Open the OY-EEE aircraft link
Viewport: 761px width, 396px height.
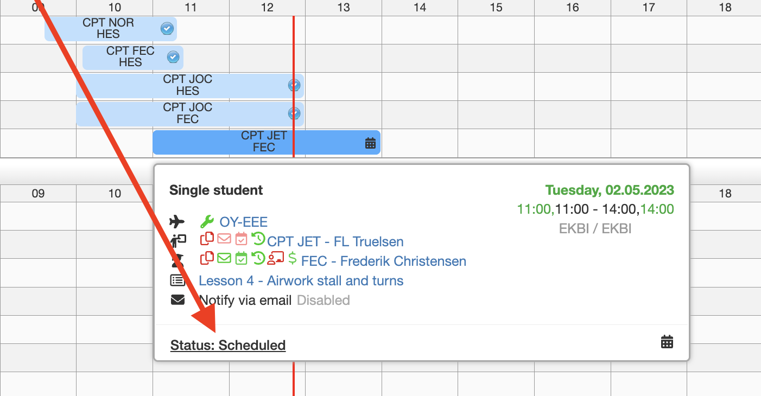243,221
